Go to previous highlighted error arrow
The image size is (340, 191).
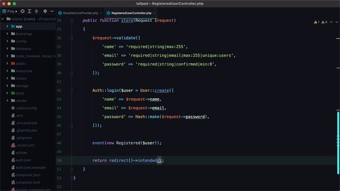tap(331, 22)
